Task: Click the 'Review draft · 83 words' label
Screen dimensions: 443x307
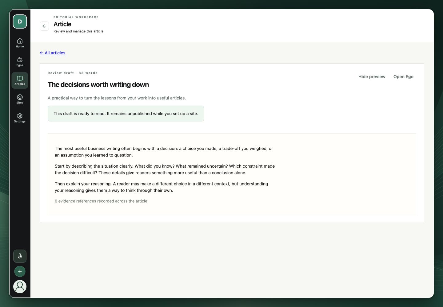Action: point(73,73)
